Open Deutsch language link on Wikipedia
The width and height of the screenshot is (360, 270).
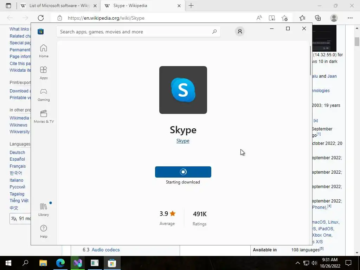click(17, 153)
